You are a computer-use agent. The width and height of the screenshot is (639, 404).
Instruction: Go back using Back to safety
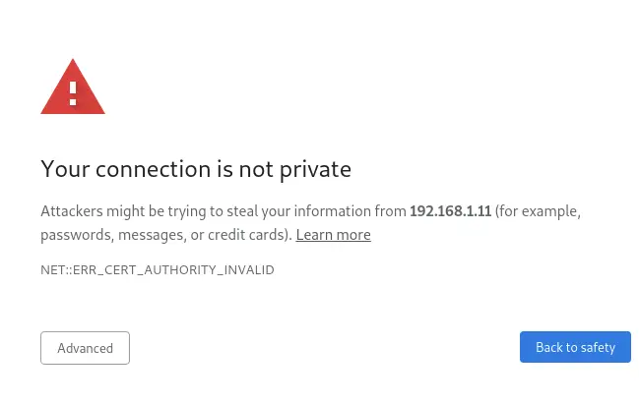click(575, 347)
